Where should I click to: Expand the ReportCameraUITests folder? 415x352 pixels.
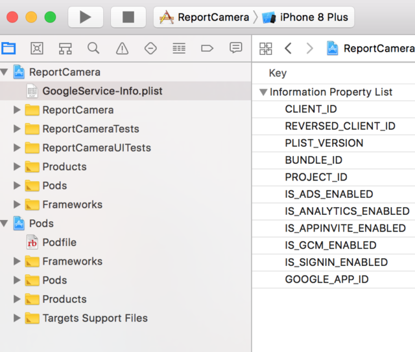tap(17, 148)
